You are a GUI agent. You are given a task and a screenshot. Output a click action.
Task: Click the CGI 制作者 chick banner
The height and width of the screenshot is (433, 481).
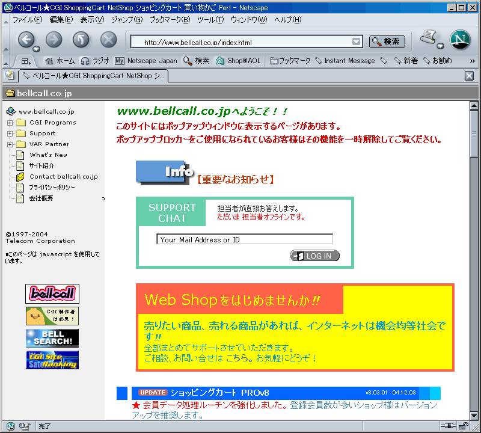click(x=52, y=316)
